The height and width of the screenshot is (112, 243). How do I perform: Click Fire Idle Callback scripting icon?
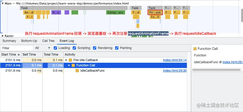click(x=70, y=60)
